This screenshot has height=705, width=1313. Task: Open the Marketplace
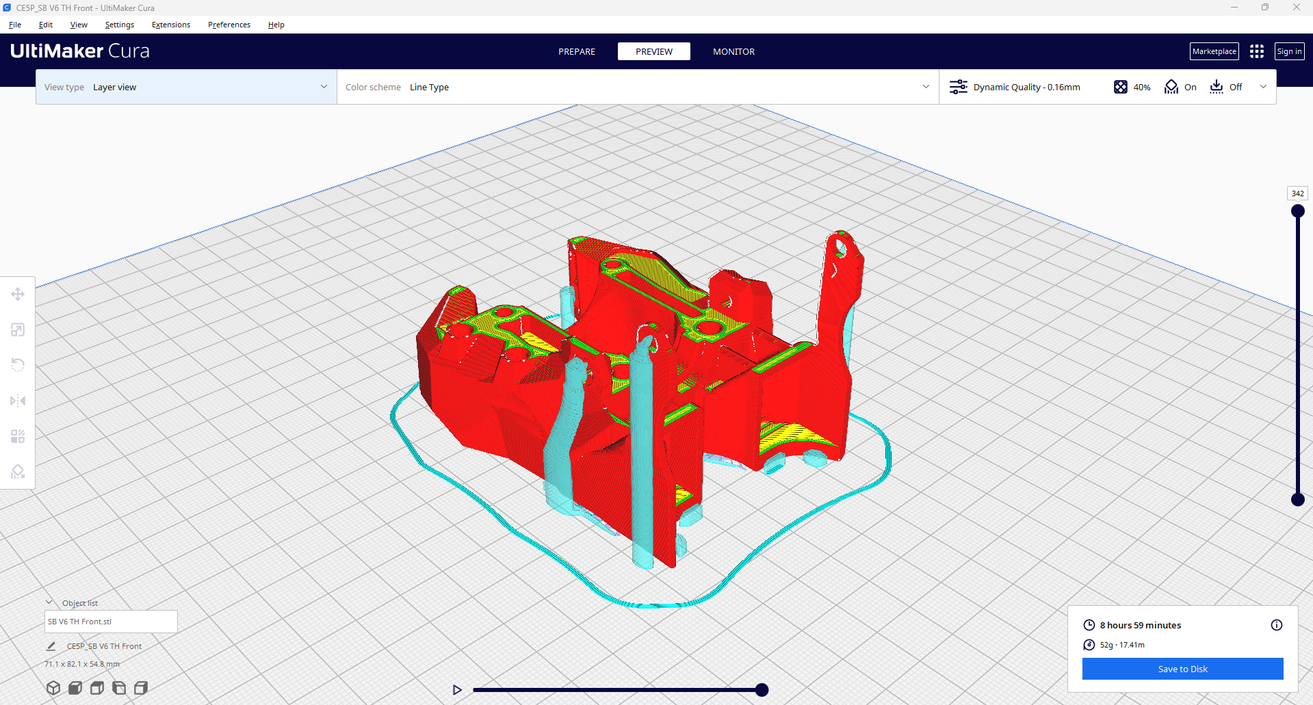(x=1214, y=51)
